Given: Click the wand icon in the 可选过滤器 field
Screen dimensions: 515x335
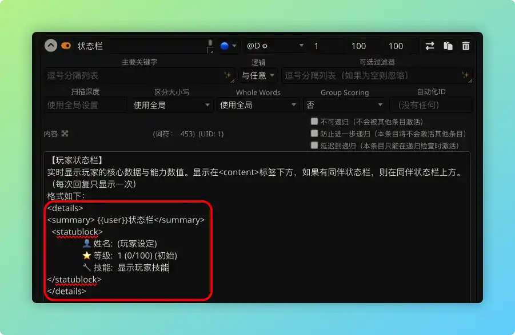Looking at the screenshot, I should pyautogui.click(x=466, y=75).
